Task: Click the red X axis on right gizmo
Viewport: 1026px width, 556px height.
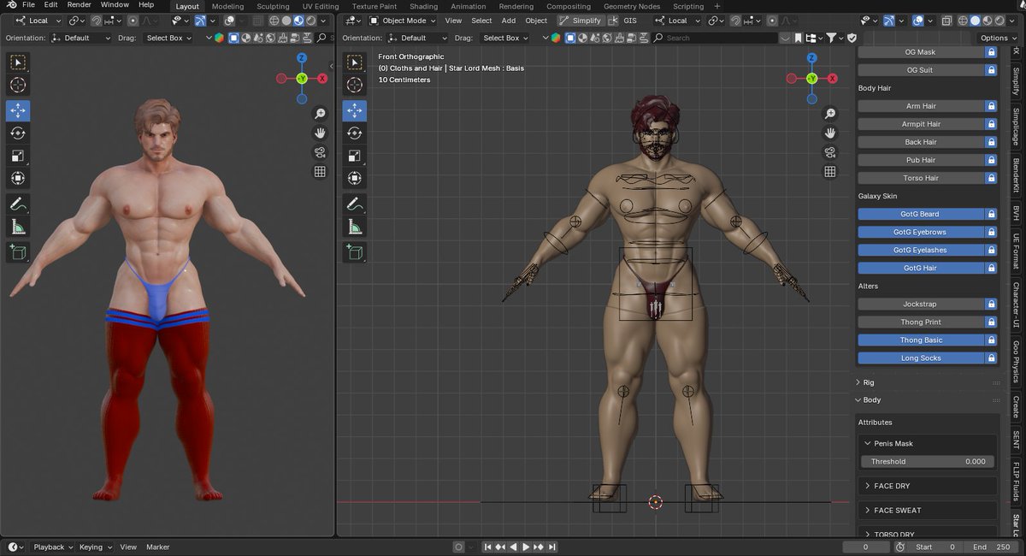Action: click(834, 78)
